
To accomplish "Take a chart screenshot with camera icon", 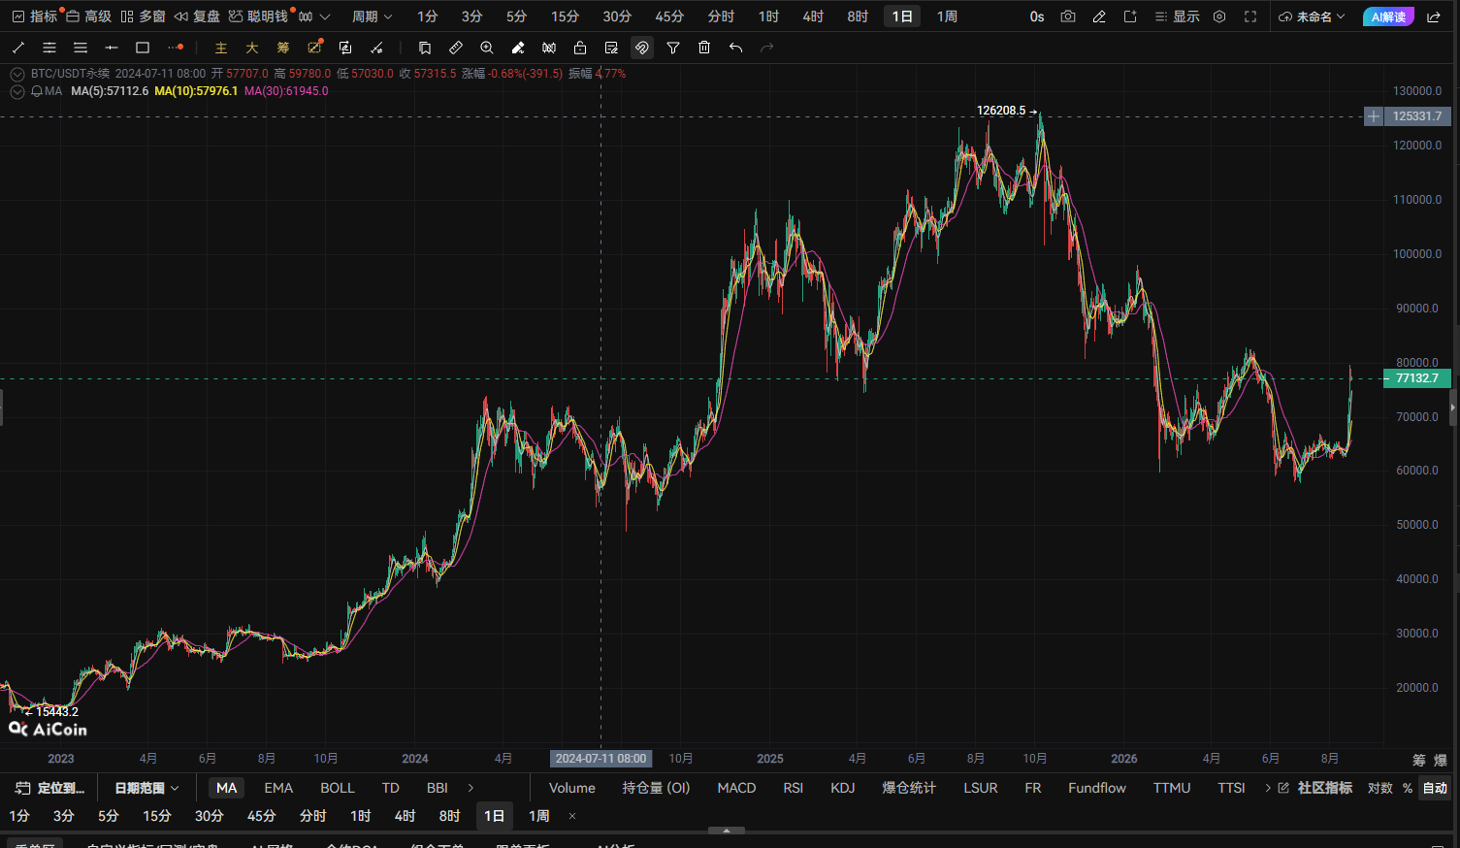I will (x=1068, y=16).
